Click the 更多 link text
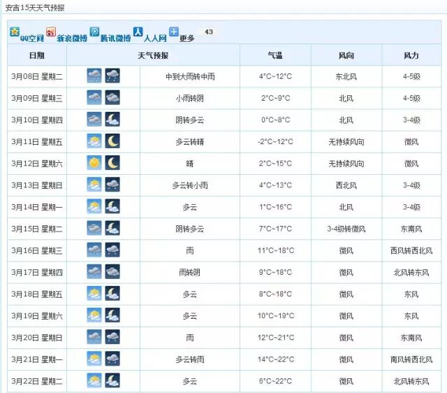 pyautogui.click(x=187, y=38)
